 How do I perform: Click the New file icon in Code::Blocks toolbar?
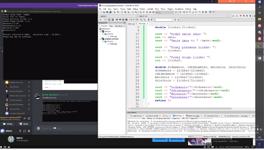[x=101, y=12]
